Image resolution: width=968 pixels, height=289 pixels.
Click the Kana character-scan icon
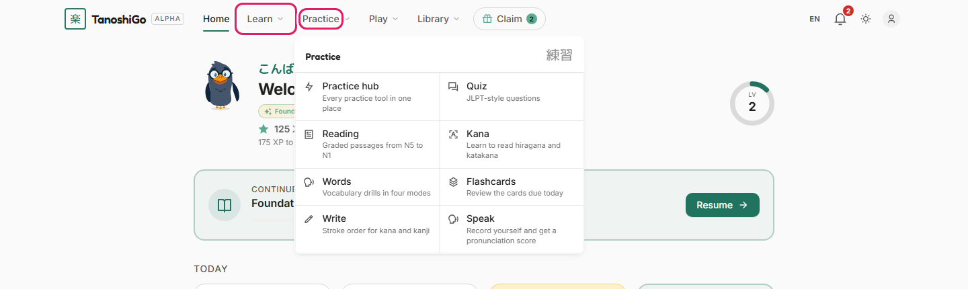(453, 134)
